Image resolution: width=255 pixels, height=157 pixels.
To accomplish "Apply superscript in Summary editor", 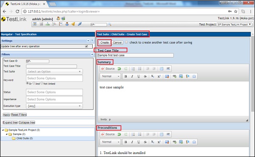I will point(159,76).
